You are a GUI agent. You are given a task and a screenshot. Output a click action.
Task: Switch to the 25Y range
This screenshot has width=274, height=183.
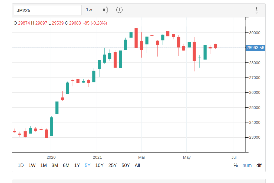[x=113, y=165]
